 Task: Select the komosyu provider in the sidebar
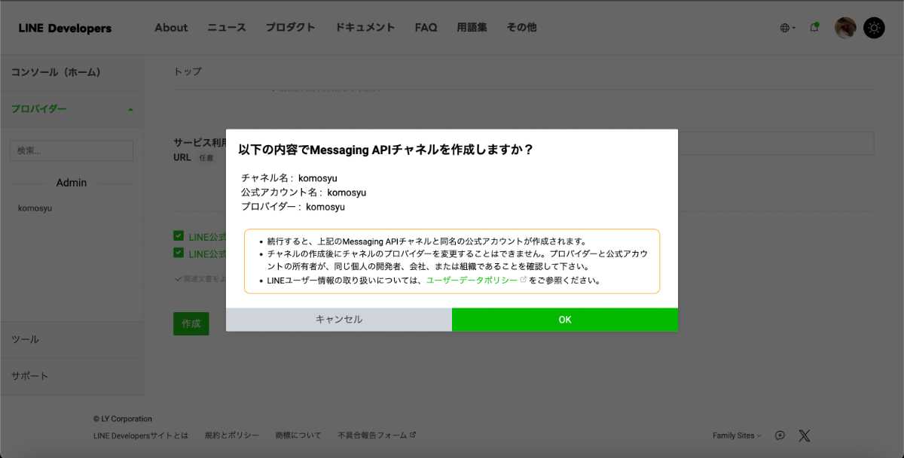coord(35,208)
